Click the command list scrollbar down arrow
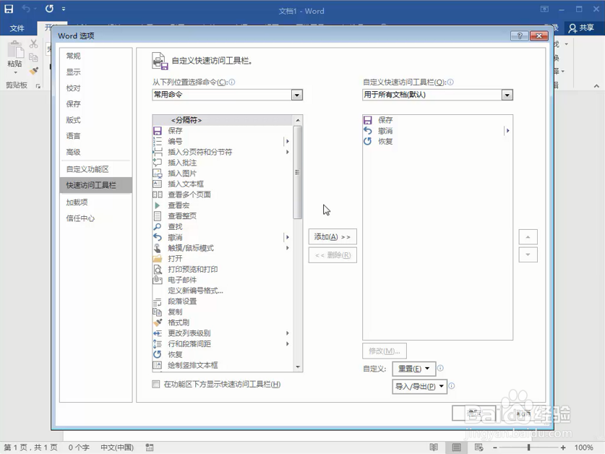This screenshot has height=454, width=605. tap(298, 367)
